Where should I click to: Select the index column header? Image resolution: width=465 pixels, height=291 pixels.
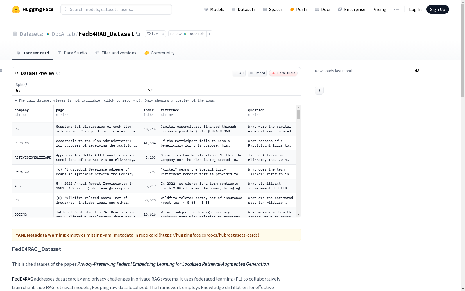(150, 113)
